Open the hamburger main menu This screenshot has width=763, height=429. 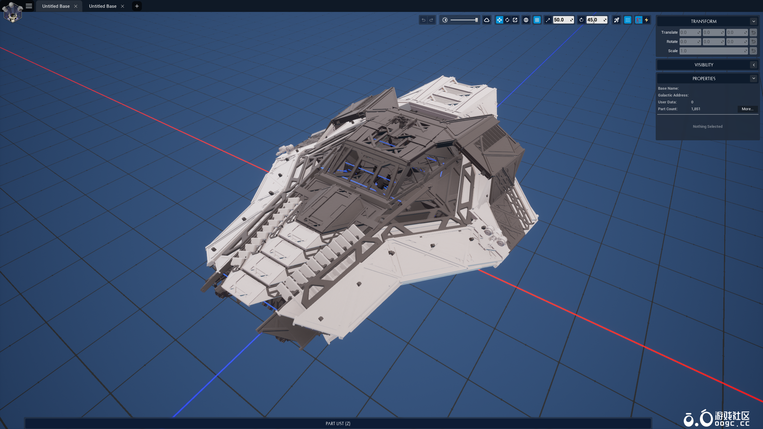[29, 6]
